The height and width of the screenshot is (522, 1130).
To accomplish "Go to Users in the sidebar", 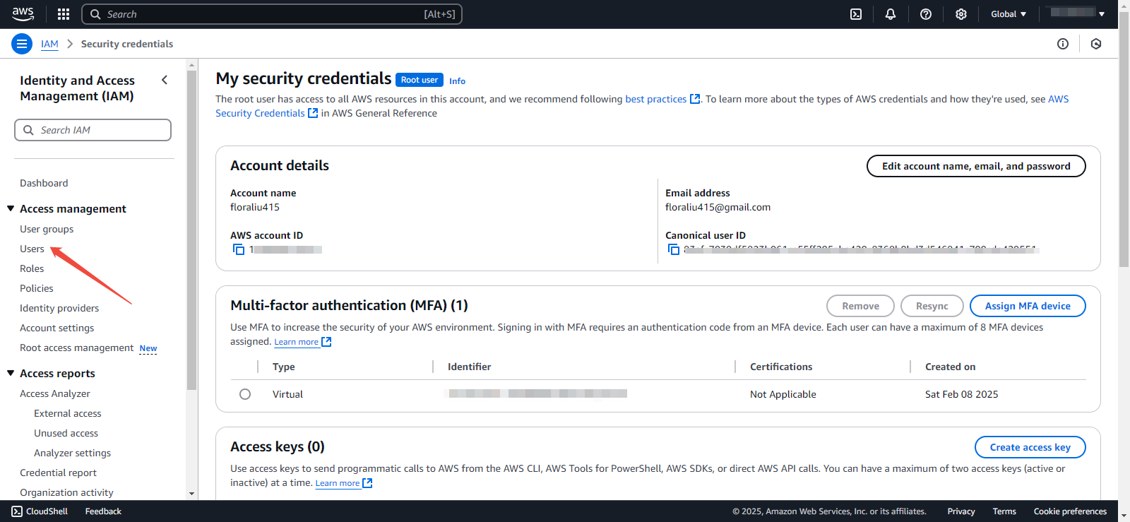I will pos(32,249).
